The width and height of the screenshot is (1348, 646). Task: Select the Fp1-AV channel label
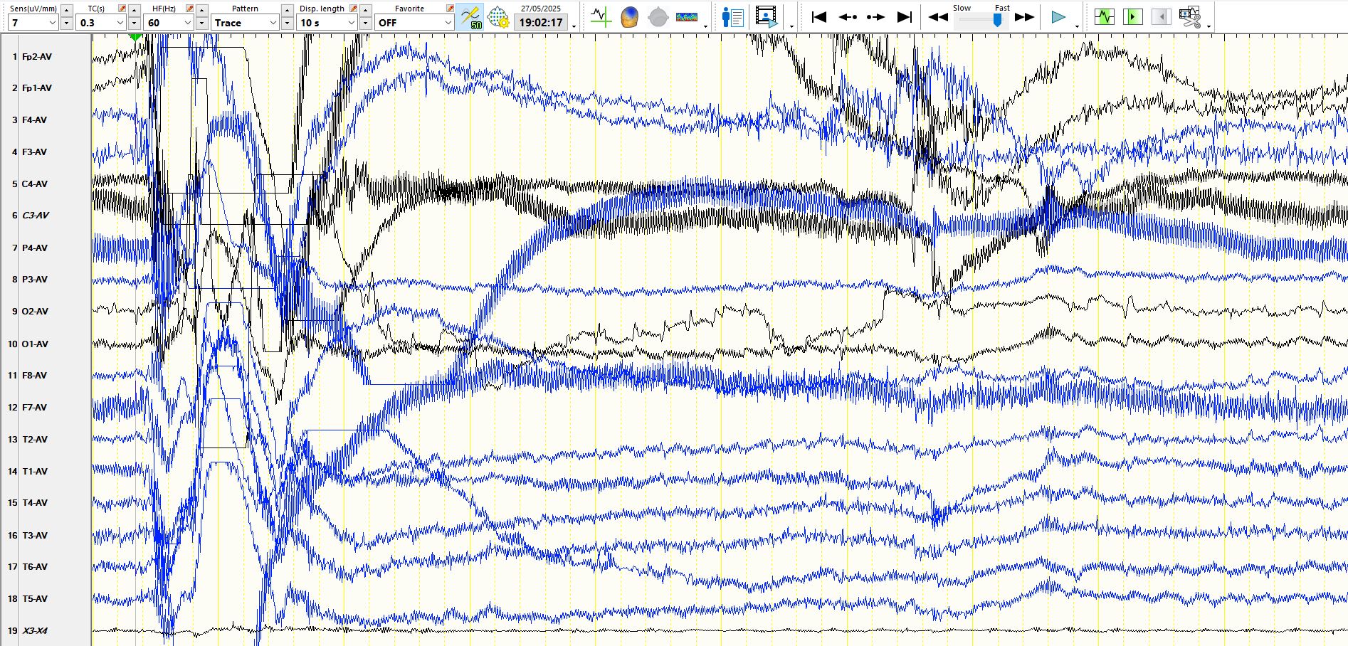[36, 88]
